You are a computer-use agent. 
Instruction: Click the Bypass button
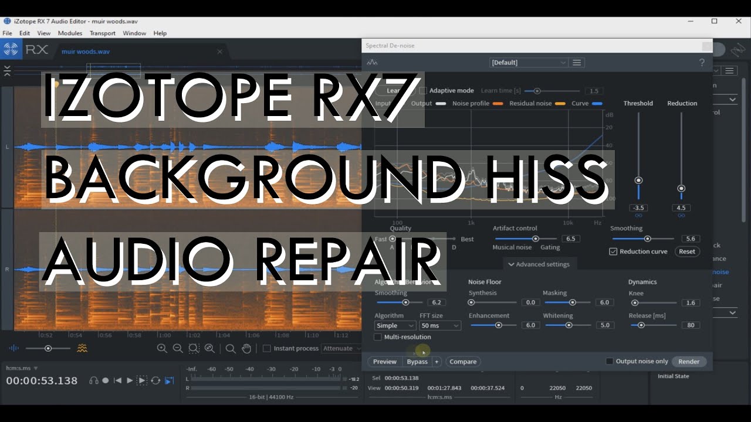point(417,362)
